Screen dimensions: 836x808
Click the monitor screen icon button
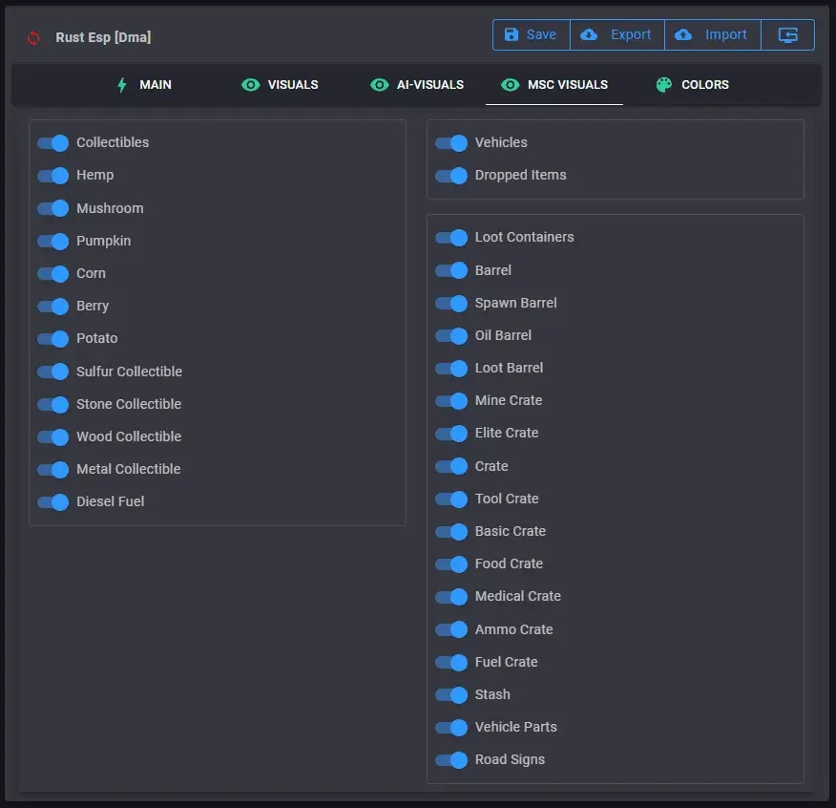pos(787,35)
